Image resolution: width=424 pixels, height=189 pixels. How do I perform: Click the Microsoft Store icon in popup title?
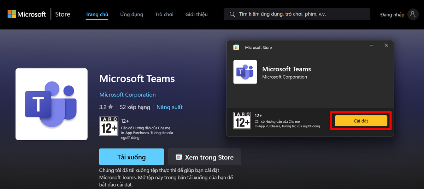pos(236,47)
